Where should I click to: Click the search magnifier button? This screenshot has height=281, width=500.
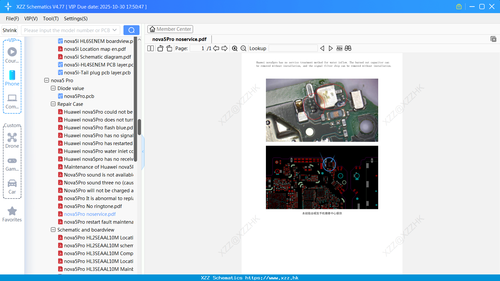tap(131, 30)
